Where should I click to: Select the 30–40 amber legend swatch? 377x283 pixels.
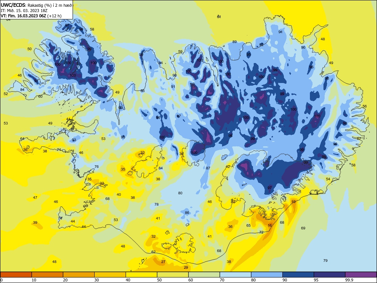[110, 275]
